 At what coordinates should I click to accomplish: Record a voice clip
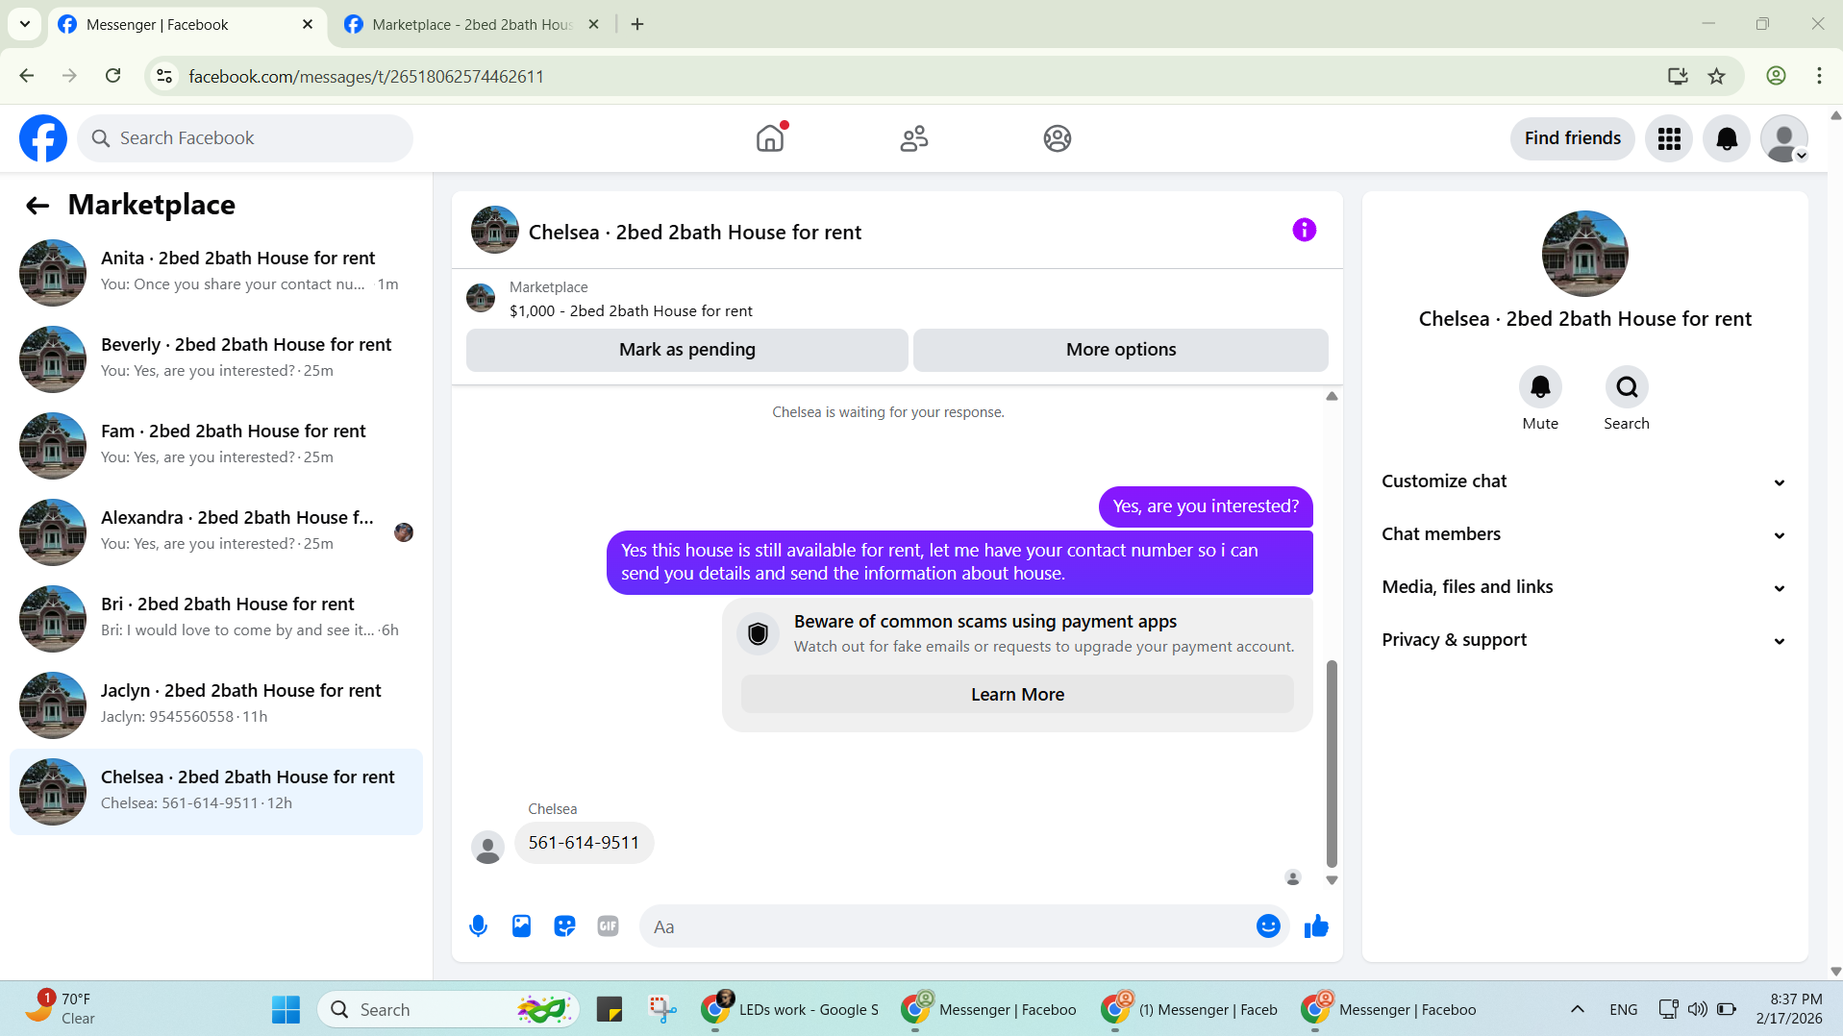tap(478, 926)
